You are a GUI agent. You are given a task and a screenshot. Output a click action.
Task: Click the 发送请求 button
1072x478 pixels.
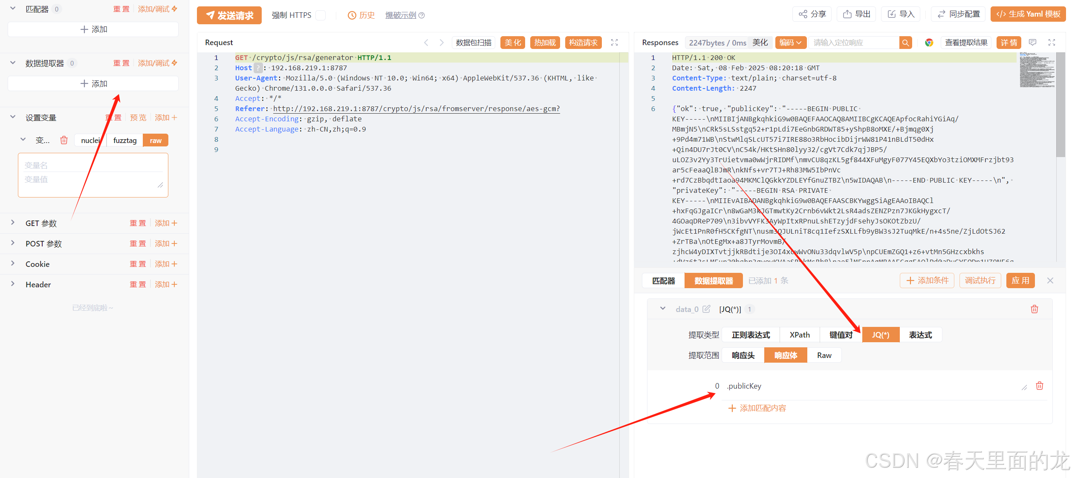[x=229, y=15]
